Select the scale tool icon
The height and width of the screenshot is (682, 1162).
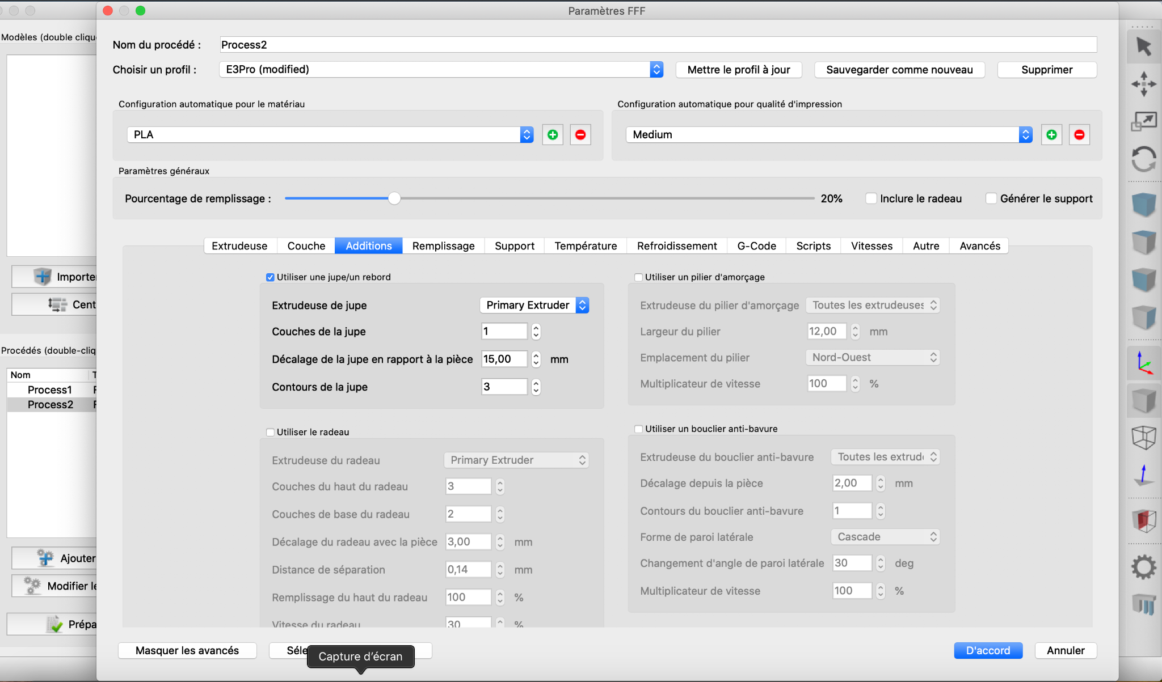[x=1143, y=121]
